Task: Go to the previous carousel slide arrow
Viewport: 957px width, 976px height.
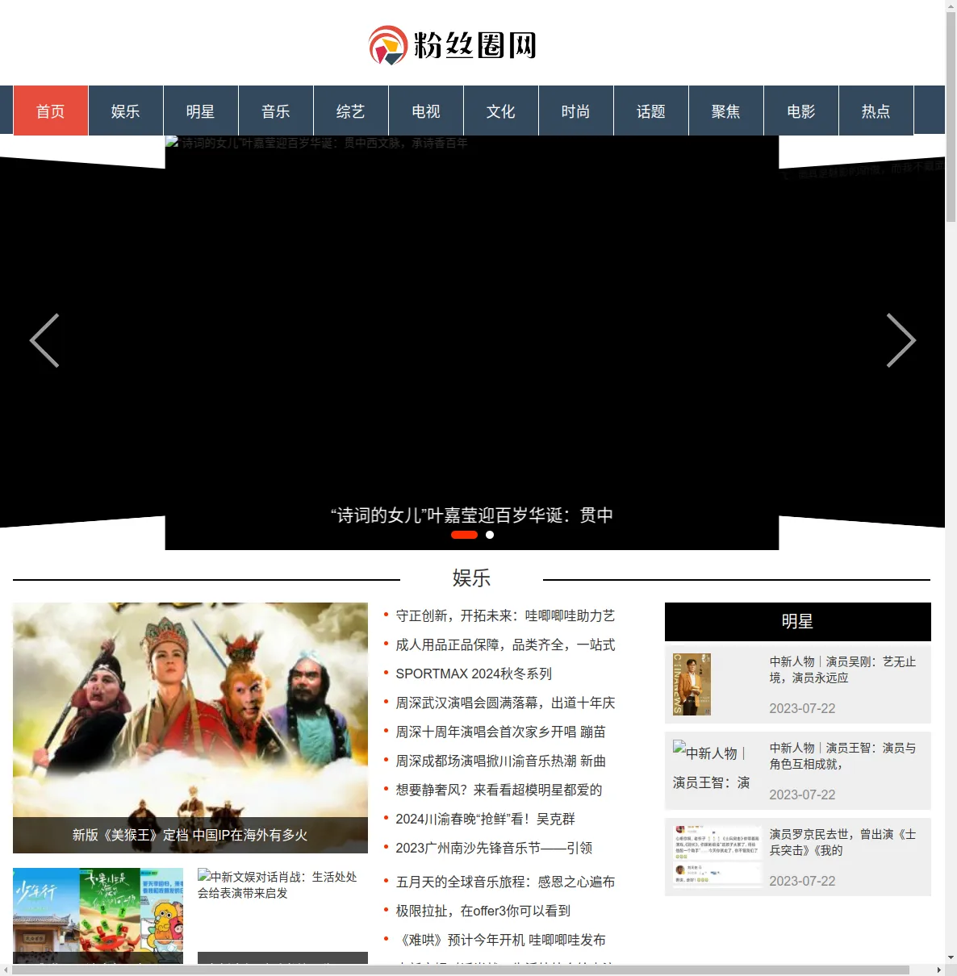Action: (44, 340)
